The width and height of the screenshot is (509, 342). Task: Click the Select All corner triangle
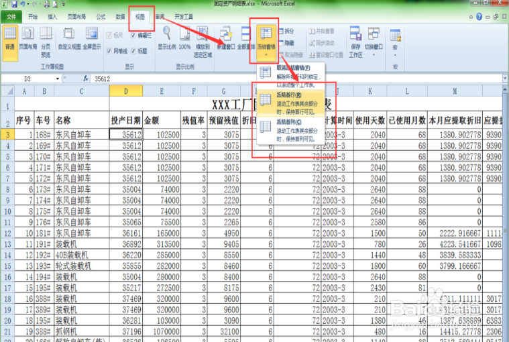point(8,91)
